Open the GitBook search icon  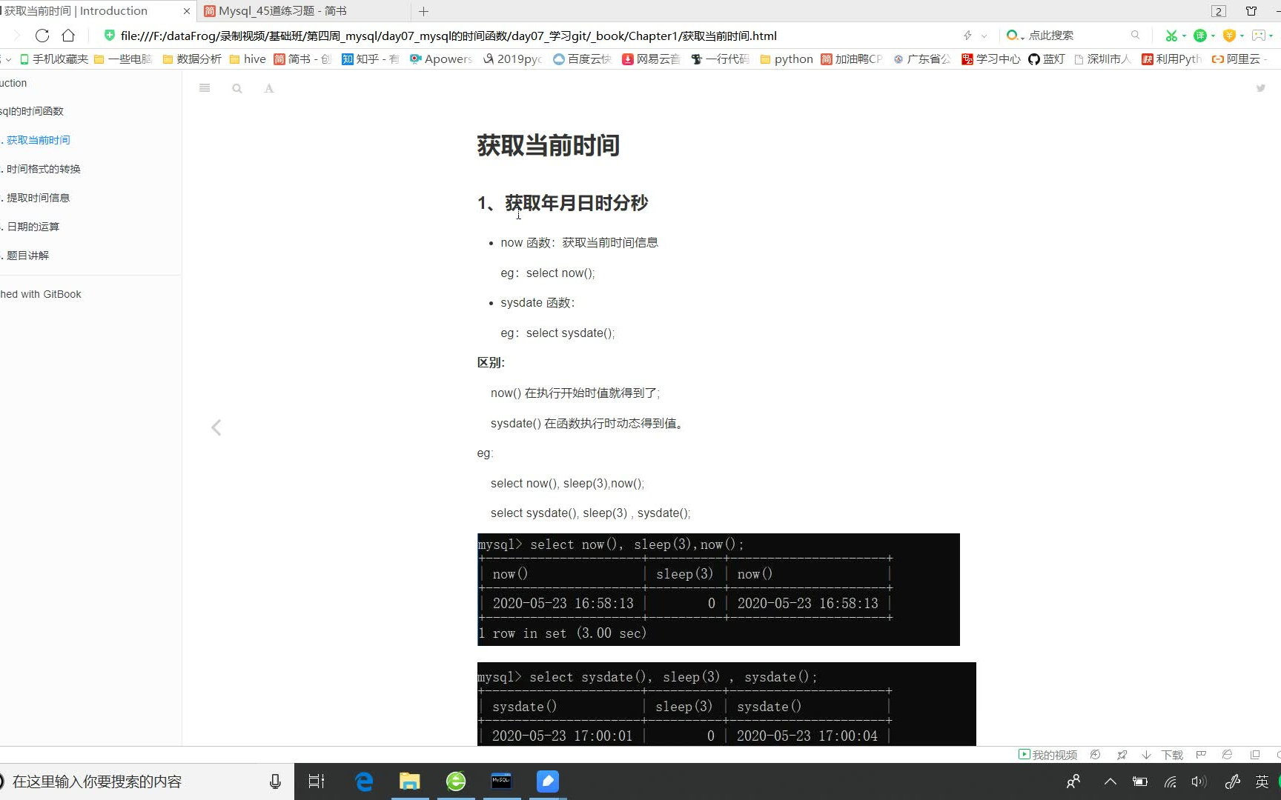(237, 88)
